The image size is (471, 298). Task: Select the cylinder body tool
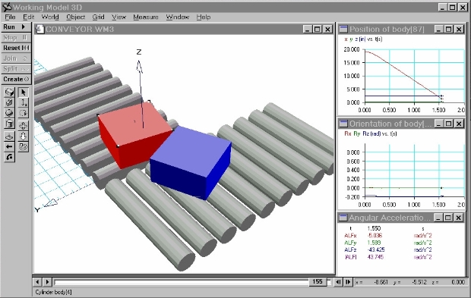(9, 124)
